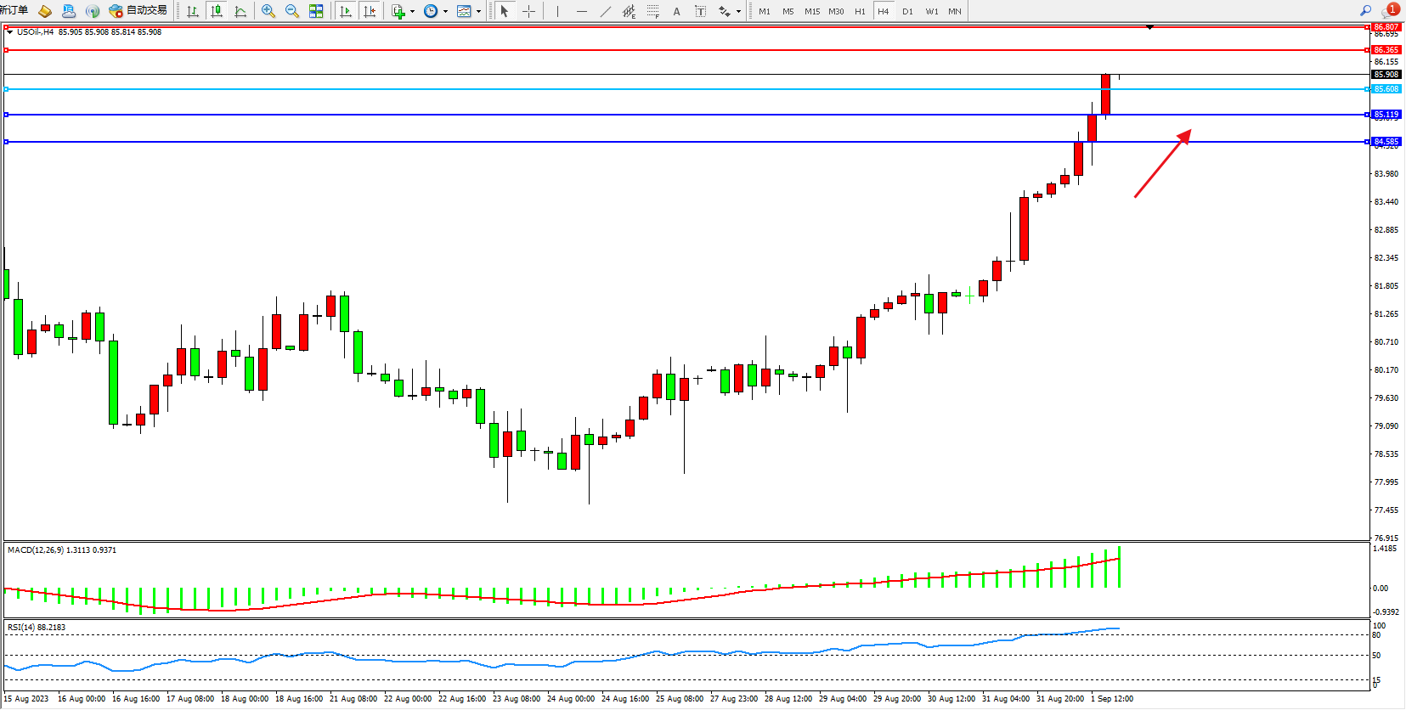Switch to the M15 timeframe

[x=812, y=11]
